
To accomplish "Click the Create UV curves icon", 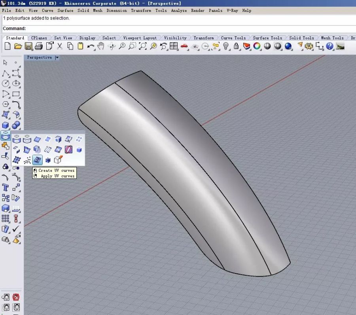I will click(38, 160).
